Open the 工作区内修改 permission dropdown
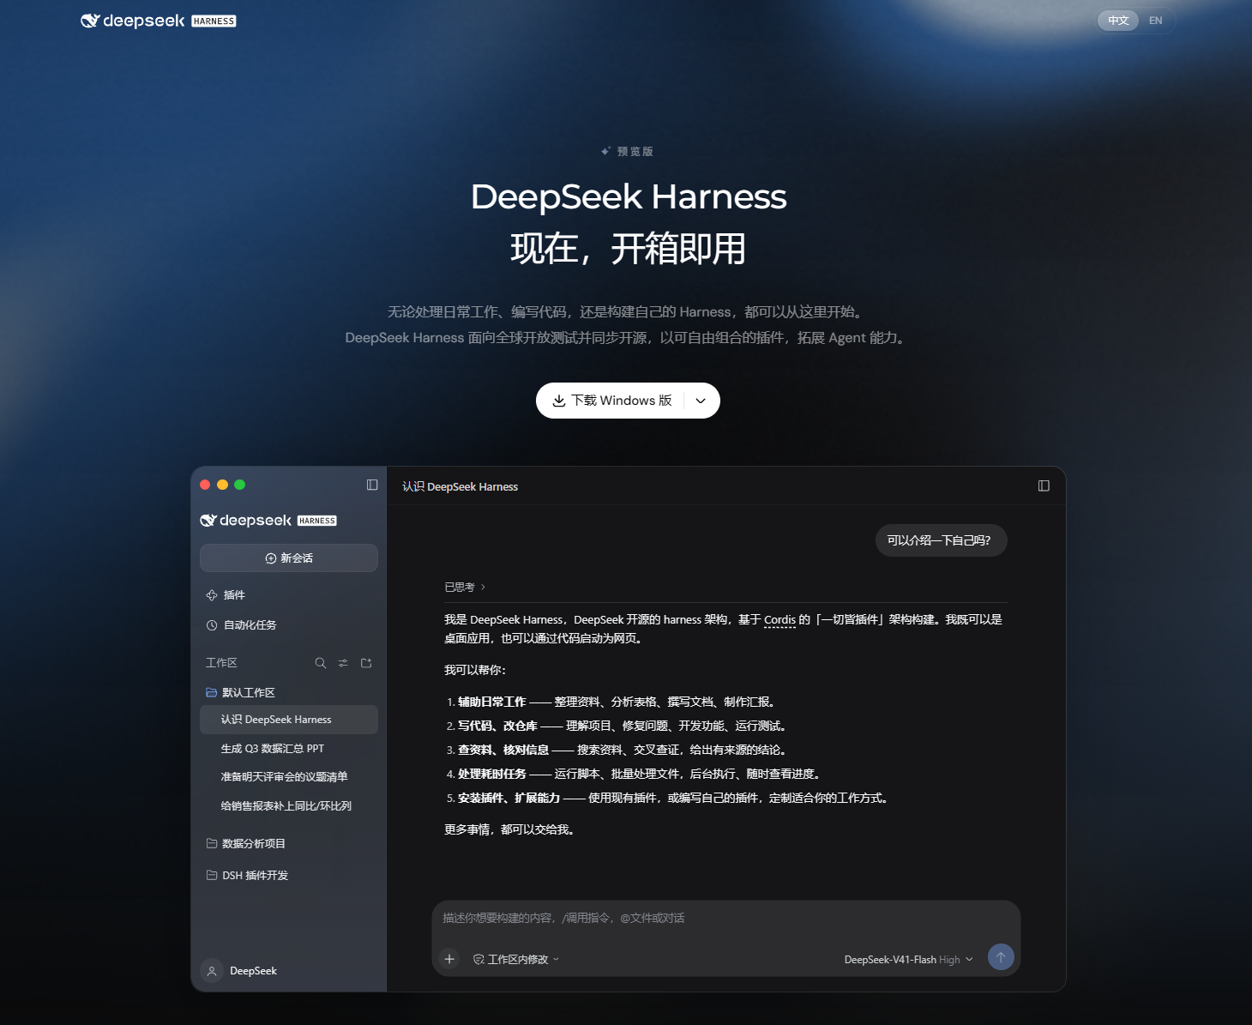The image size is (1252, 1025). click(x=516, y=960)
